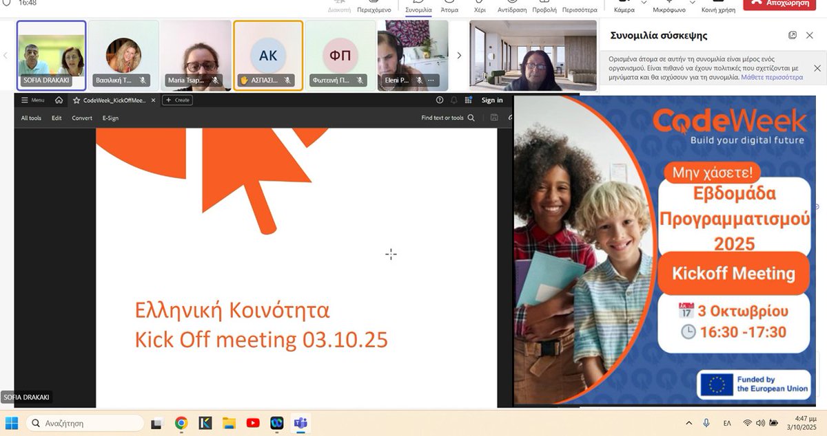Viewport: 827px width, 436px height.
Task: Leave meeting with Αποχώρηση button
Action: [x=781, y=3]
